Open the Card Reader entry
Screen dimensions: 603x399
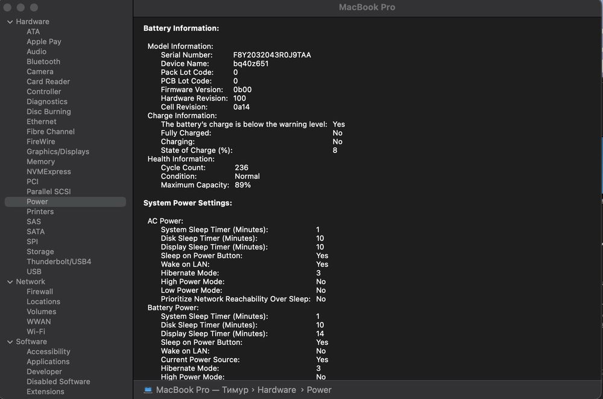tap(48, 81)
